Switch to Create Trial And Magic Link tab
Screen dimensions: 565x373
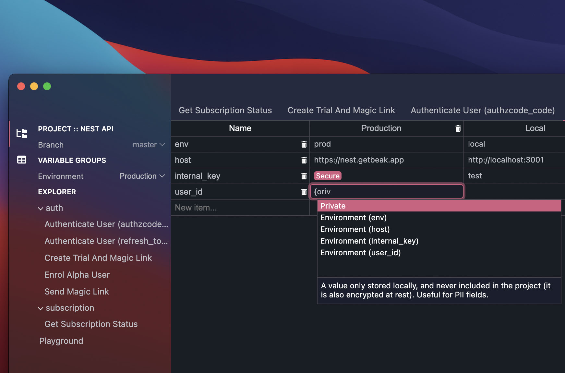341,110
